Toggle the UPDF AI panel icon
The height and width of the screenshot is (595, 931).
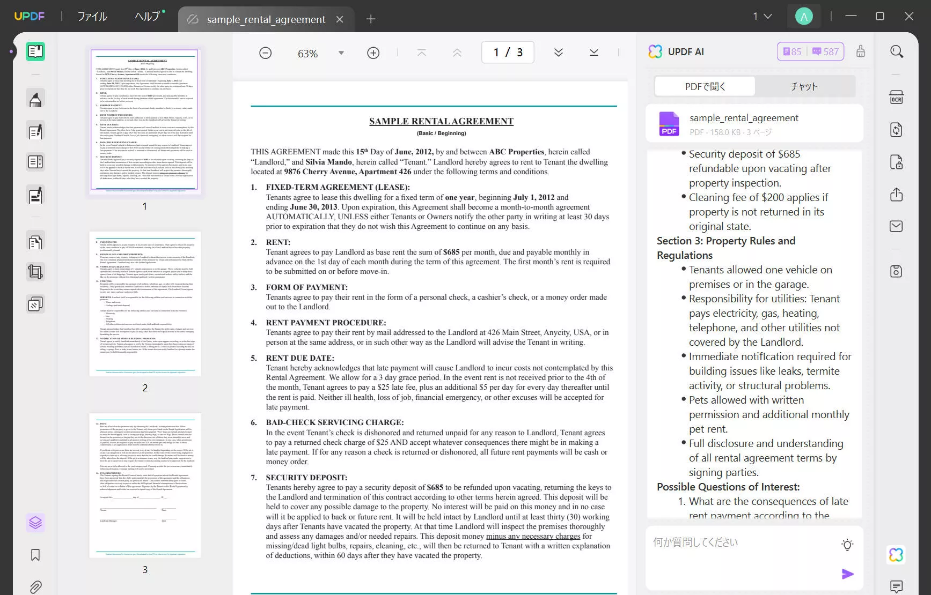point(896,555)
